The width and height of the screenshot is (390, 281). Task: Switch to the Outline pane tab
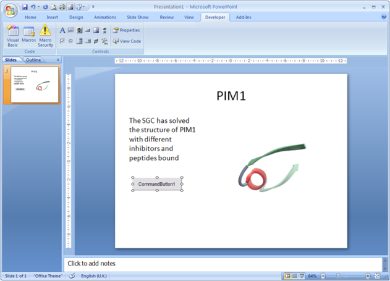(33, 60)
